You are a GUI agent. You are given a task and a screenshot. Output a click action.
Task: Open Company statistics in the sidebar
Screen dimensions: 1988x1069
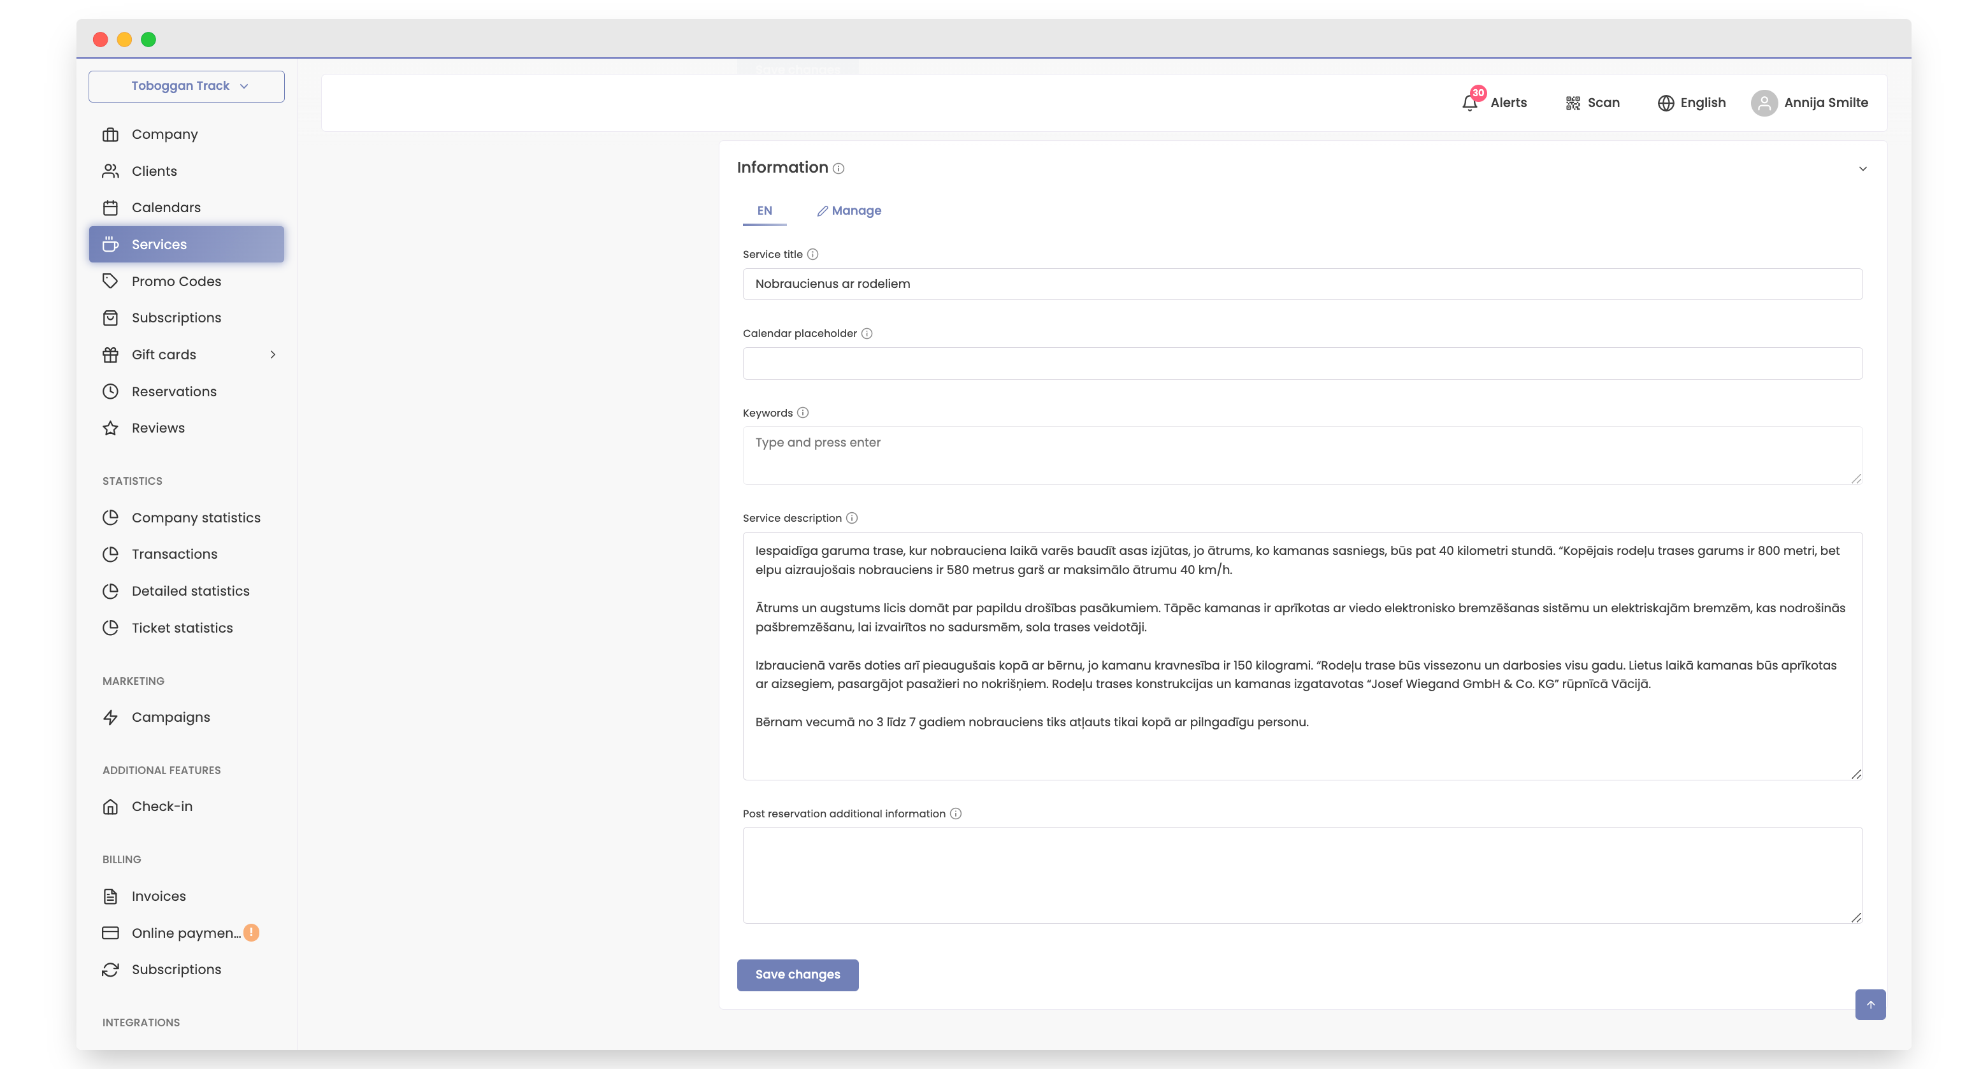(196, 517)
